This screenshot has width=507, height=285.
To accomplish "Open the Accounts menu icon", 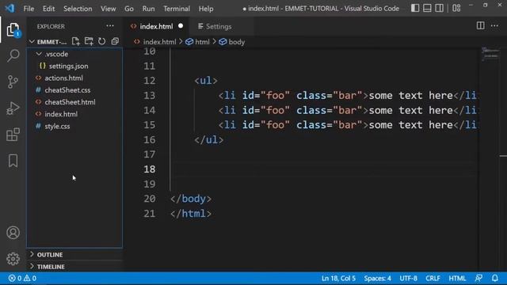I will 13,233.
